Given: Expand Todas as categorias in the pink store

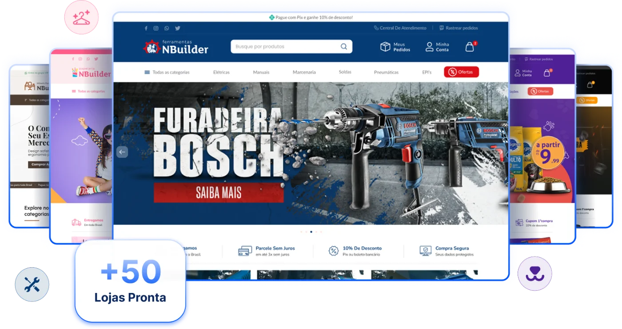Looking at the screenshot, I should coord(88,91).
